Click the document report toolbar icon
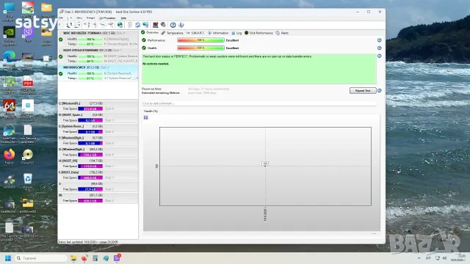The width and height of the screenshot is (470, 264). [x=130, y=25]
